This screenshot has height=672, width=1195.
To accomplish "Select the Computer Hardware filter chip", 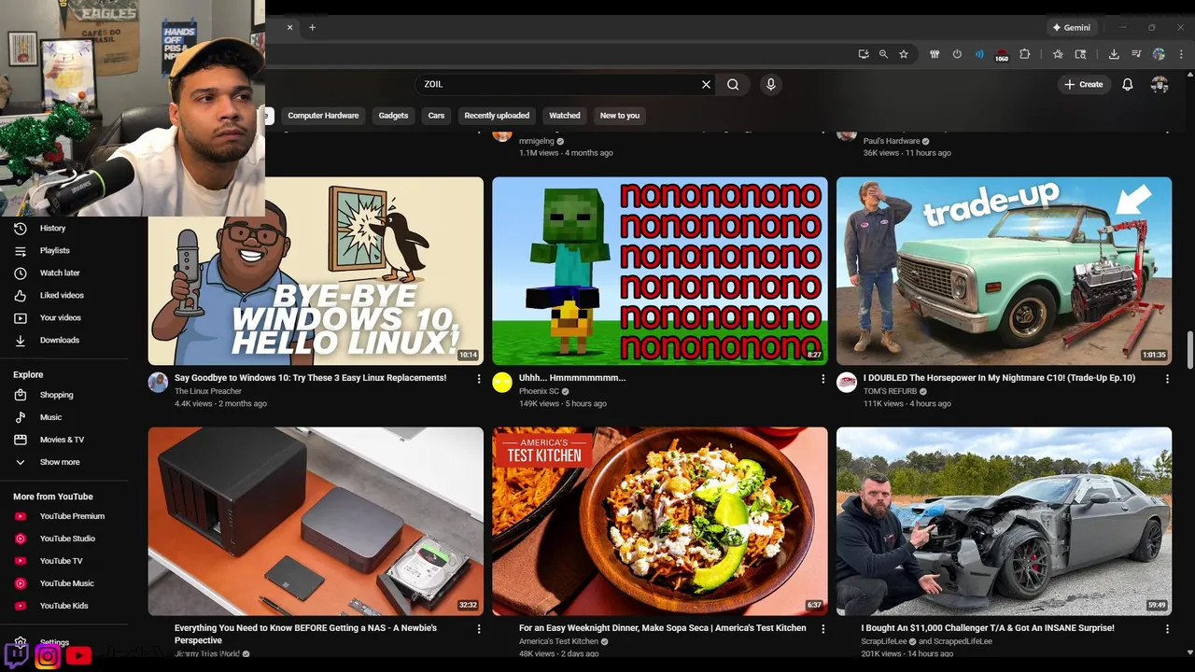I will (323, 116).
